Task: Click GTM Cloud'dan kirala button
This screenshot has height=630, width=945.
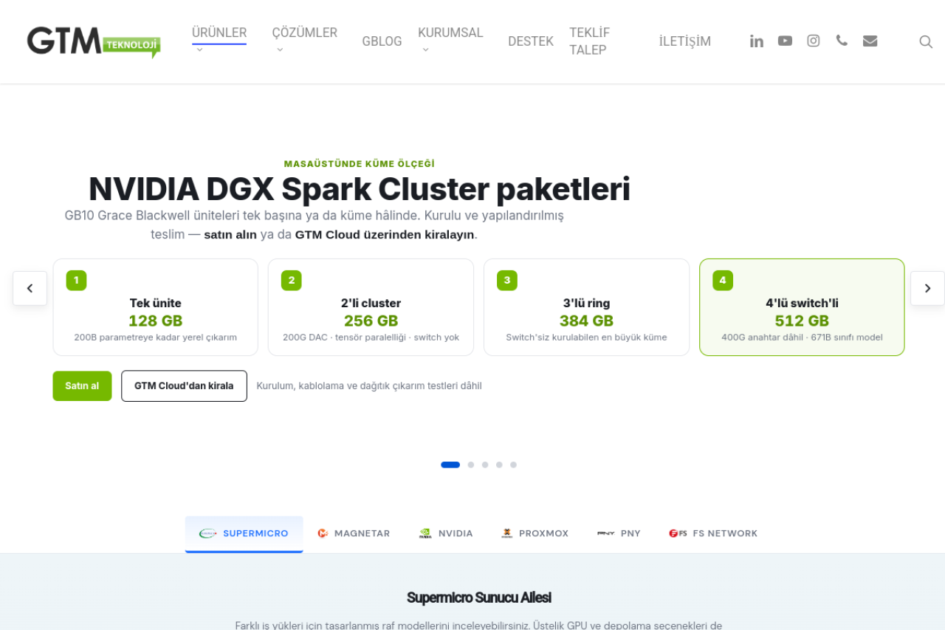Action: [x=184, y=386]
